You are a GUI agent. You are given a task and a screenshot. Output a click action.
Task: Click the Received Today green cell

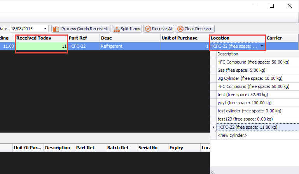pos(41,46)
